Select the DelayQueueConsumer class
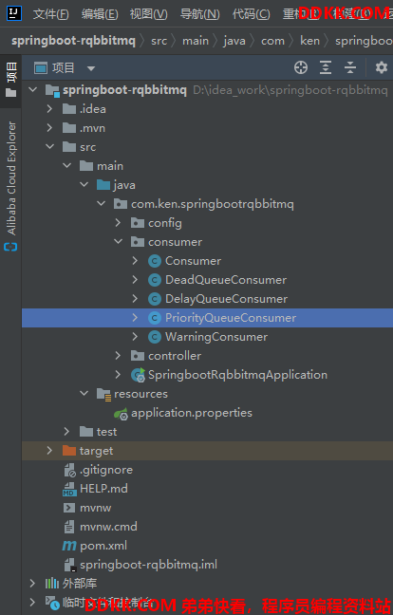 pos(226,298)
